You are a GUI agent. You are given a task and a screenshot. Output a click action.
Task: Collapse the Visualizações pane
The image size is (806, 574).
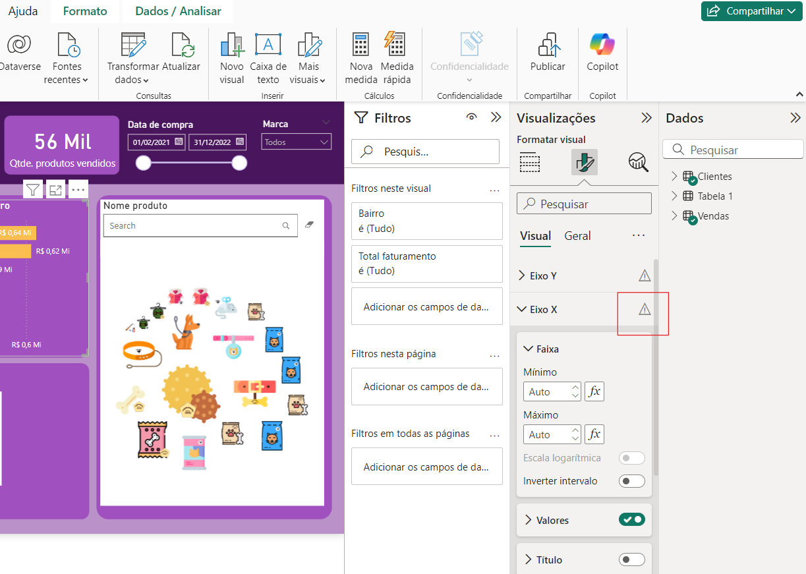[647, 117]
